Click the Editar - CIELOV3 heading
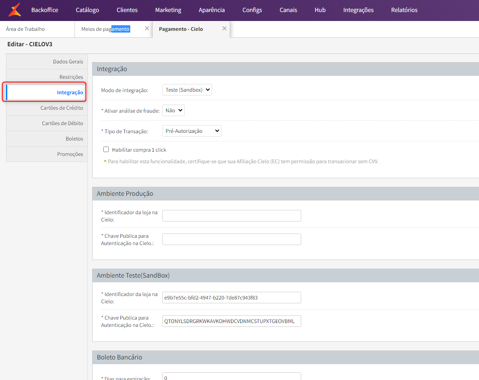 click(x=30, y=44)
